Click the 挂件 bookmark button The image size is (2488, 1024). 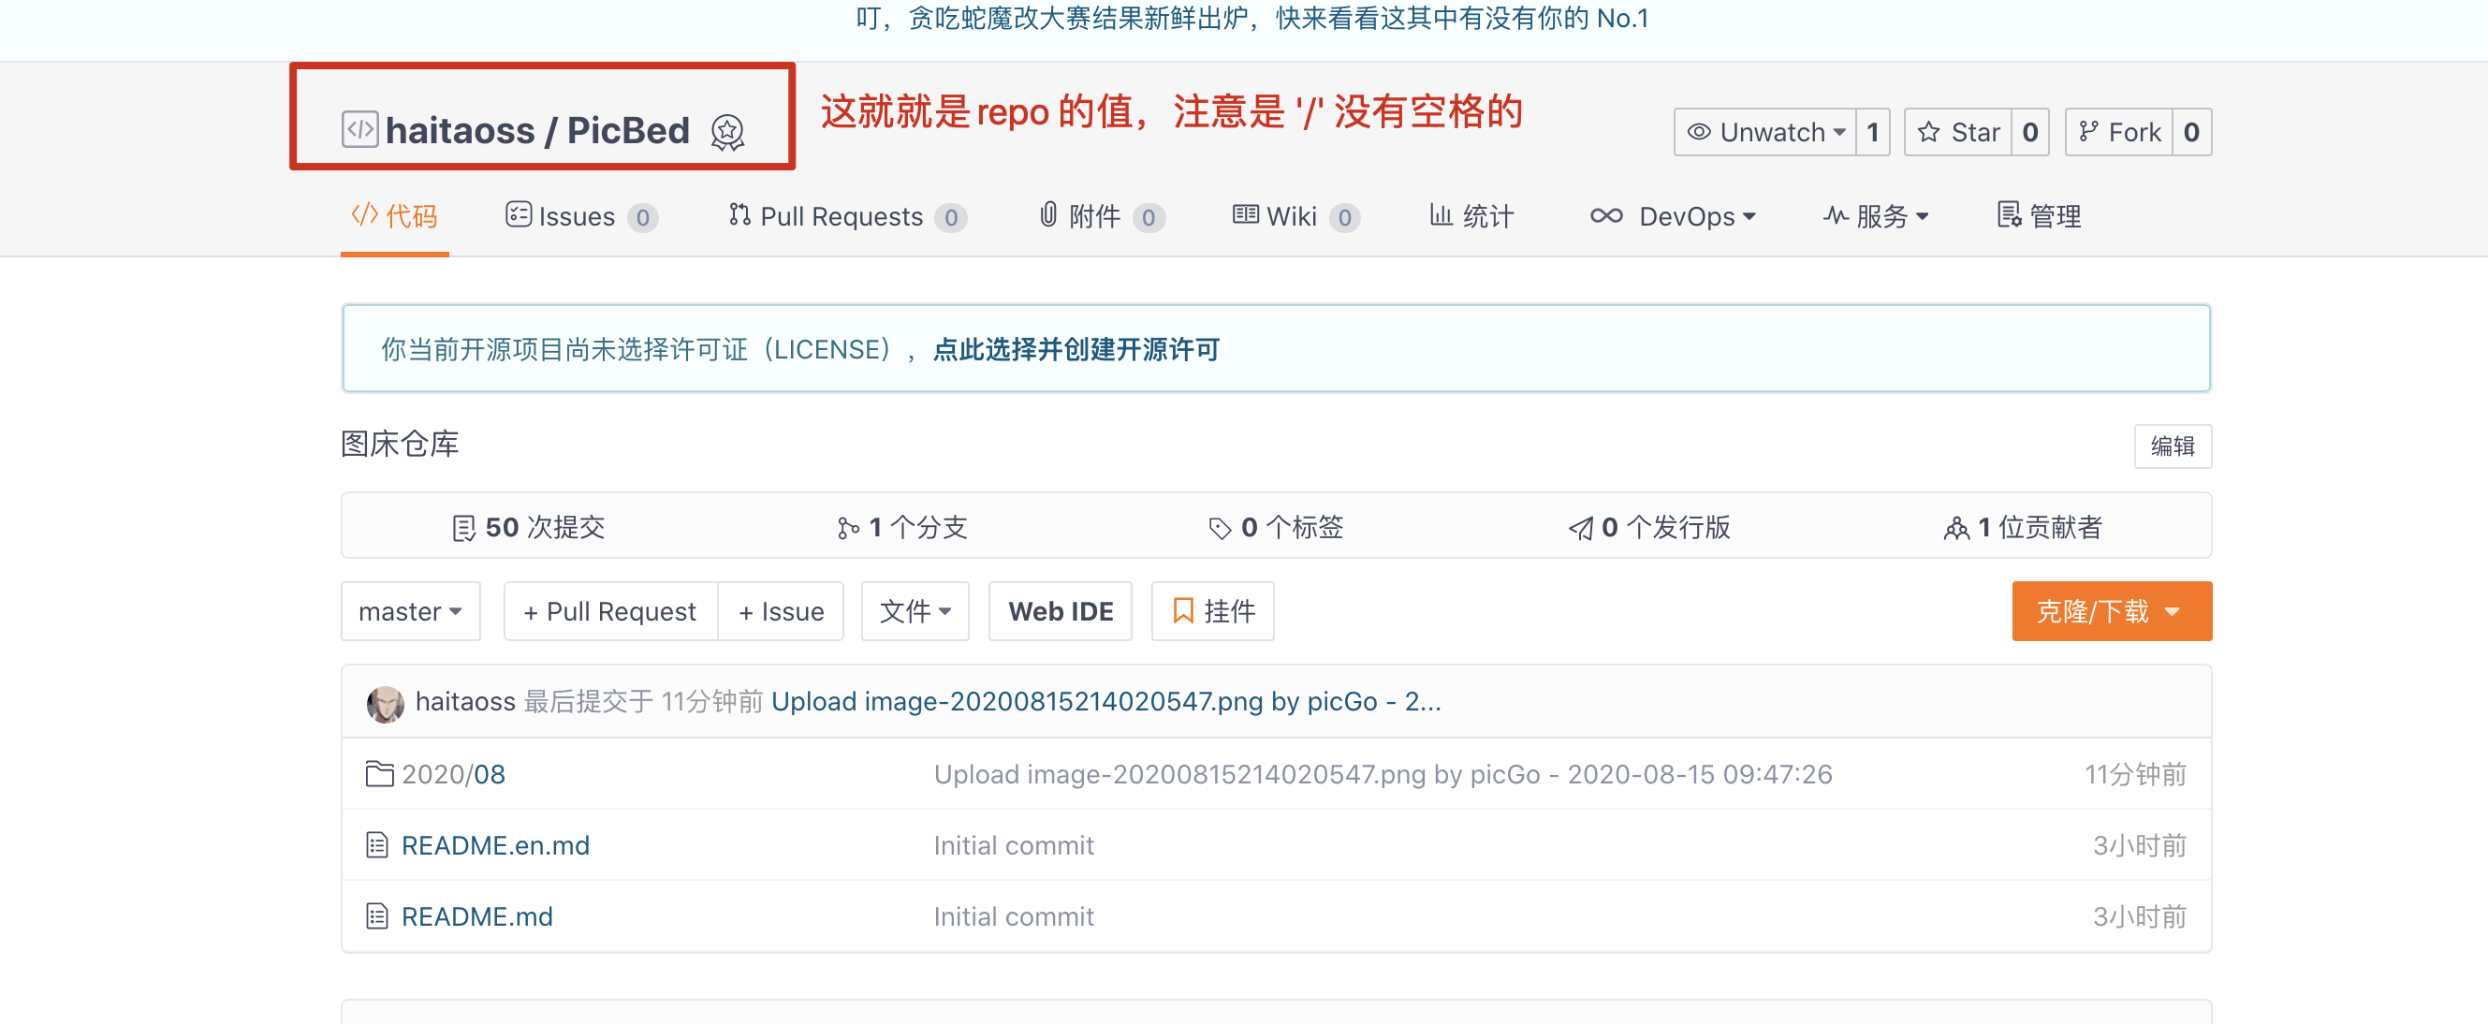[x=1212, y=610]
